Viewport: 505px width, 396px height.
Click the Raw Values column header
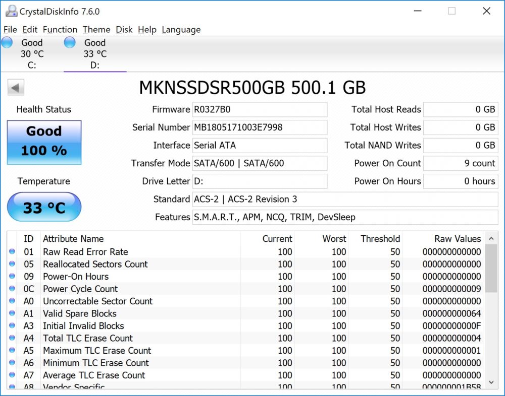443,238
